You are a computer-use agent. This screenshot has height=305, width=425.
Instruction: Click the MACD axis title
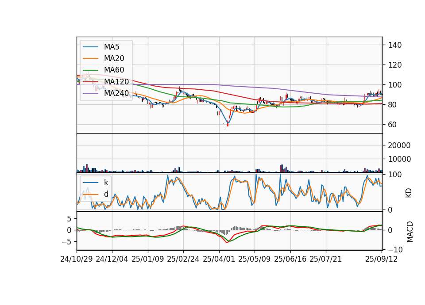410,232
